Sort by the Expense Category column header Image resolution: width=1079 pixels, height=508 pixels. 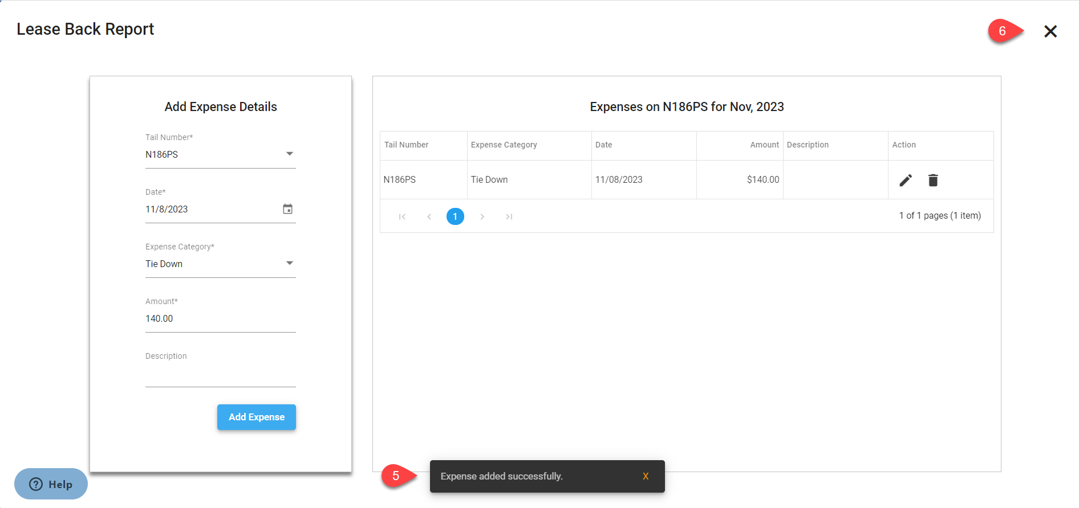tap(504, 145)
